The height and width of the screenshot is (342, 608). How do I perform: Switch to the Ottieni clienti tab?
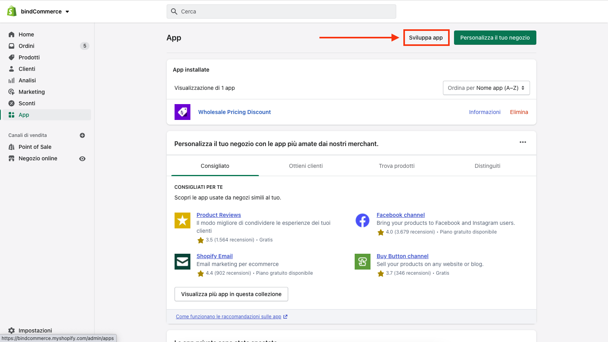click(x=306, y=166)
